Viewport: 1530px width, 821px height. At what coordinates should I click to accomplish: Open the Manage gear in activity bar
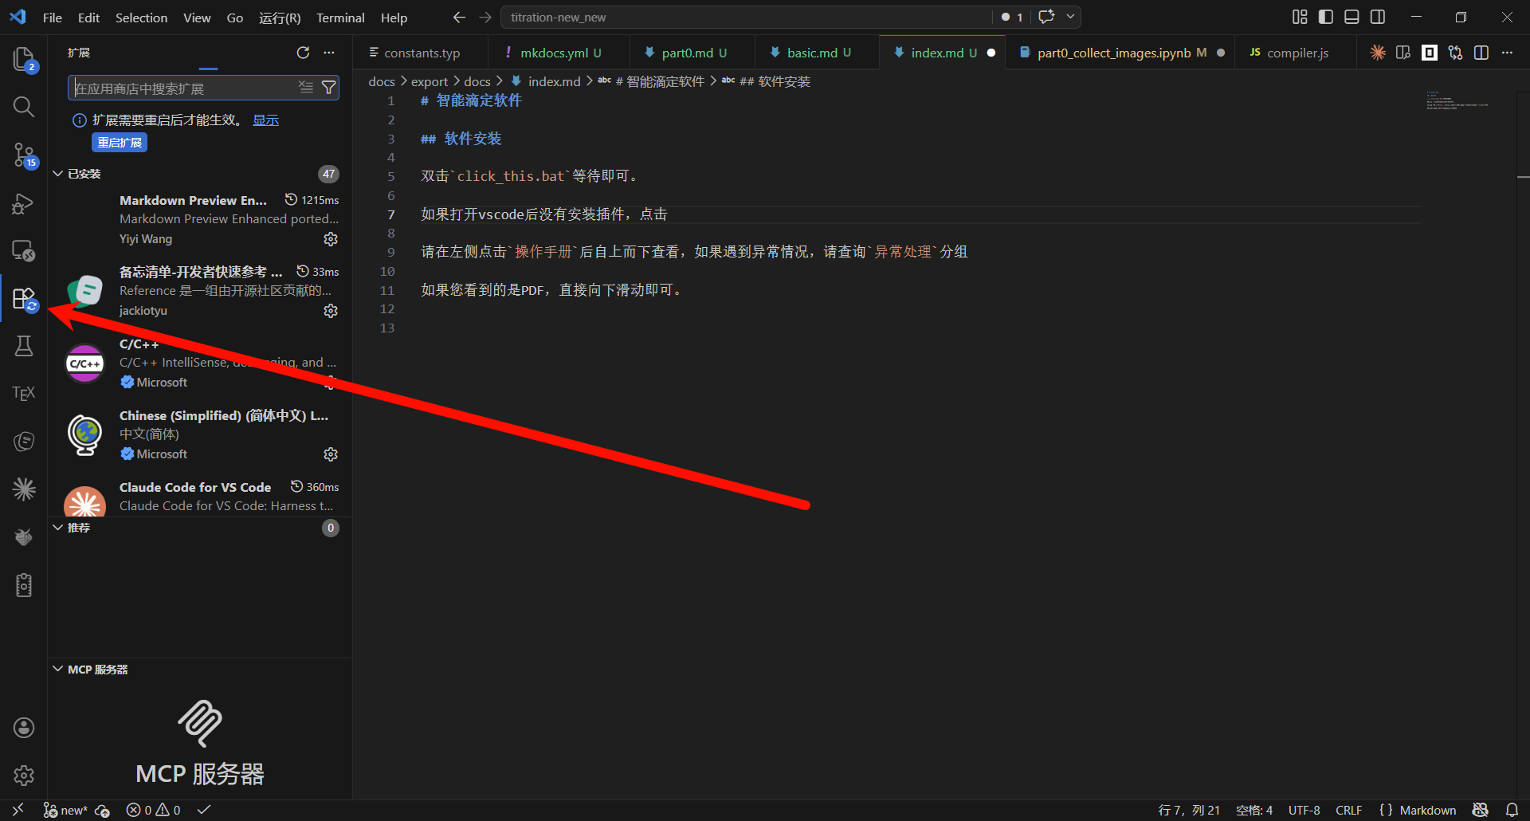tap(24, 775)
